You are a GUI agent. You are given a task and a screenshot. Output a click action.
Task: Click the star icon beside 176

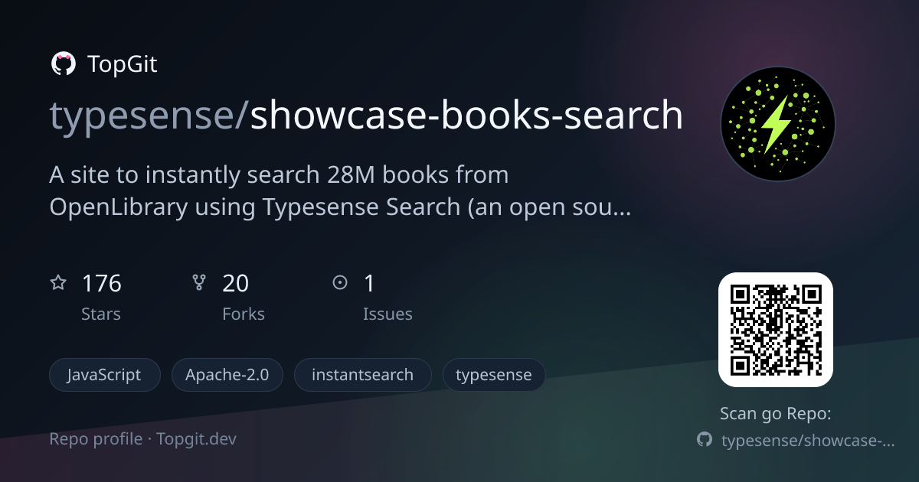(x=58, y=283)
